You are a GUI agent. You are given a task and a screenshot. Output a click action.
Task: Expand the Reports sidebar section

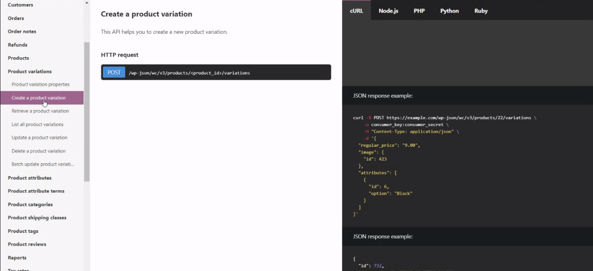(17, 258)
